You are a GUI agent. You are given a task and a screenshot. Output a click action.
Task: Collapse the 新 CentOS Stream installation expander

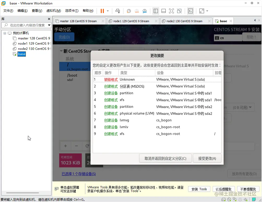(x=61, y=51)
